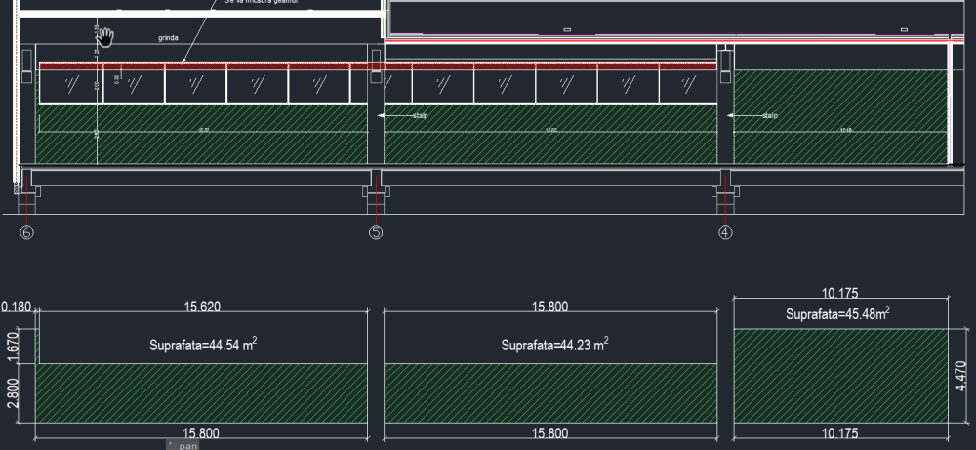
Task: Click the "stalp" label beside axis 5 column
Action: point(421,116)
